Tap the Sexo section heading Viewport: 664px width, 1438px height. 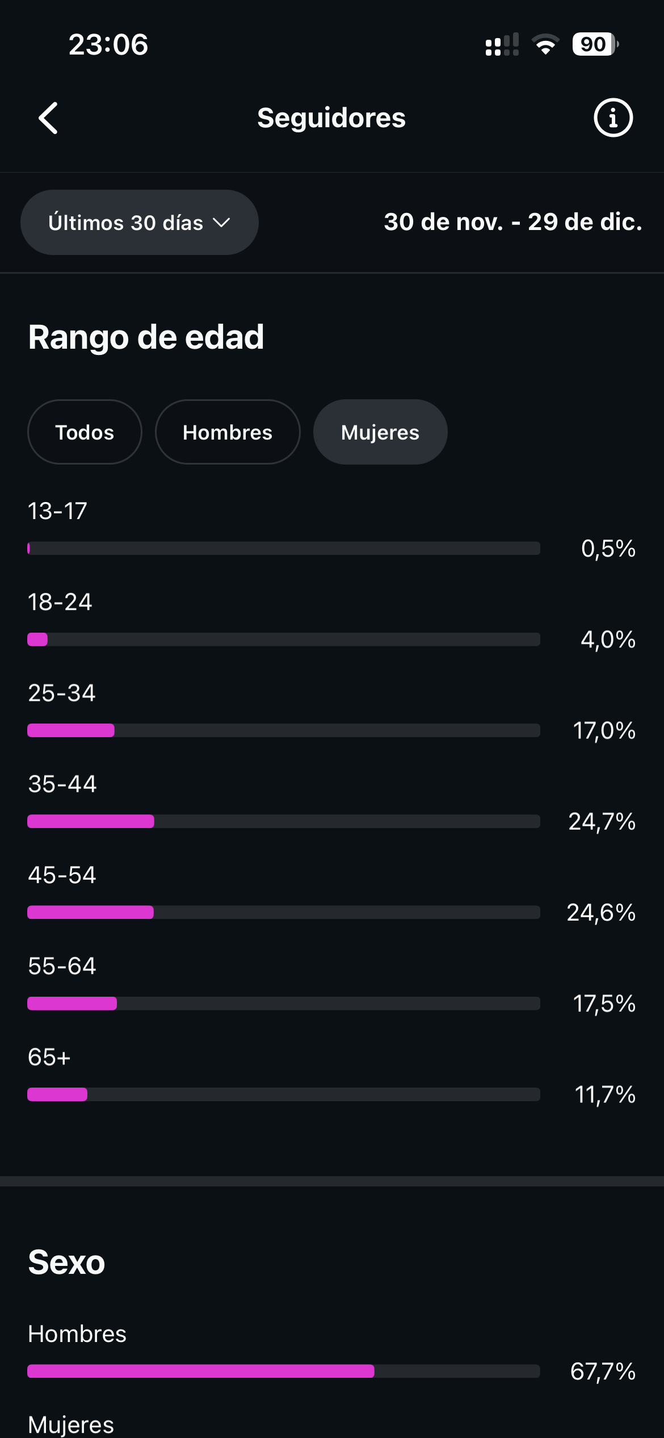coord(66,1262)
